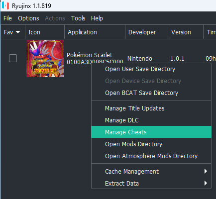Click the Icon column header
Screen dimensions: 216x199
pos(45,32)
